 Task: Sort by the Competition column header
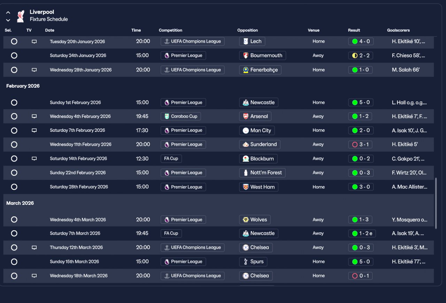pos(170,30)
